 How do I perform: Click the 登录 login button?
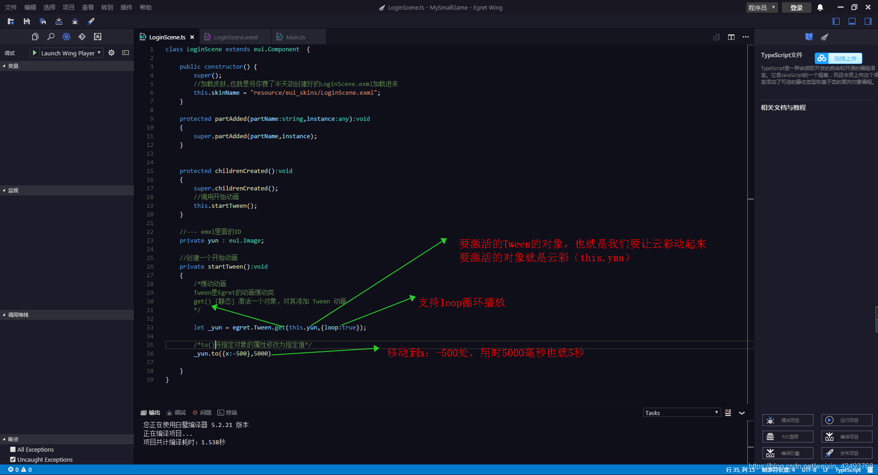pos(796,7)
